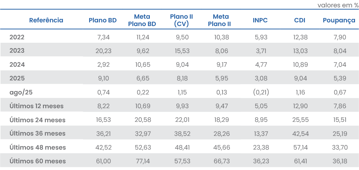The image size is (359, 170).
Task: Click the CDI column header
Action: click(x=300, y=20)
